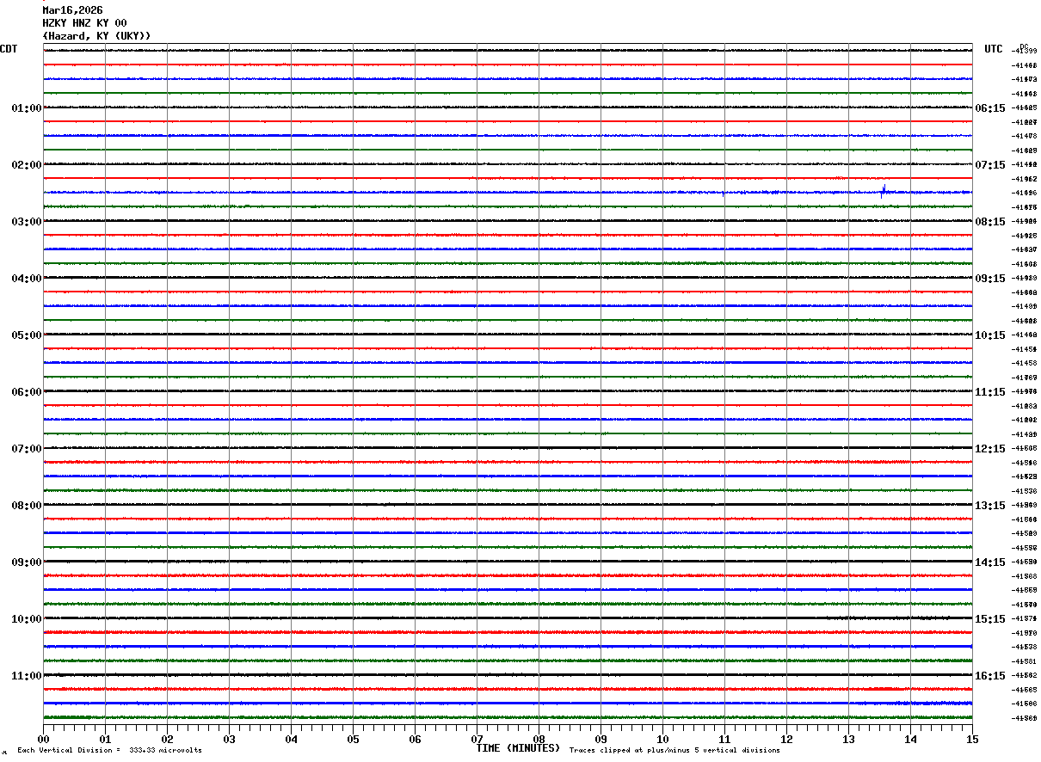This screenshot has width=1041, height=762.
Task: Click the (Hazard, KY (UKY)) location text
Action: tap(96, 36)
